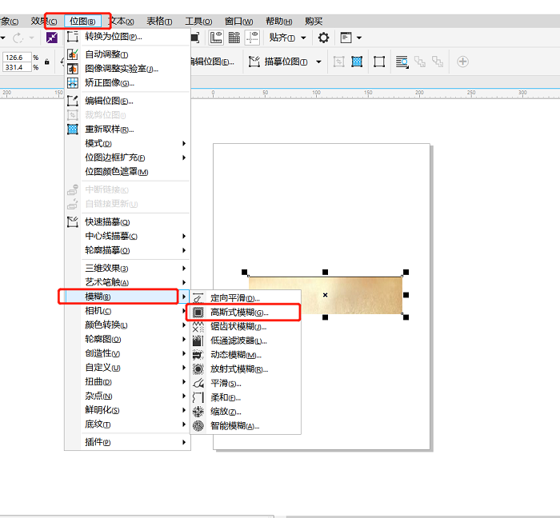Toggle the show grid icon

[x=234, y=38]
